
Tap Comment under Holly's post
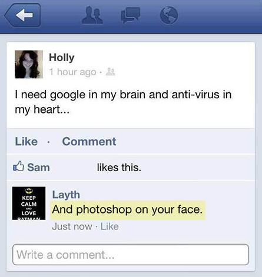[89, 141]
